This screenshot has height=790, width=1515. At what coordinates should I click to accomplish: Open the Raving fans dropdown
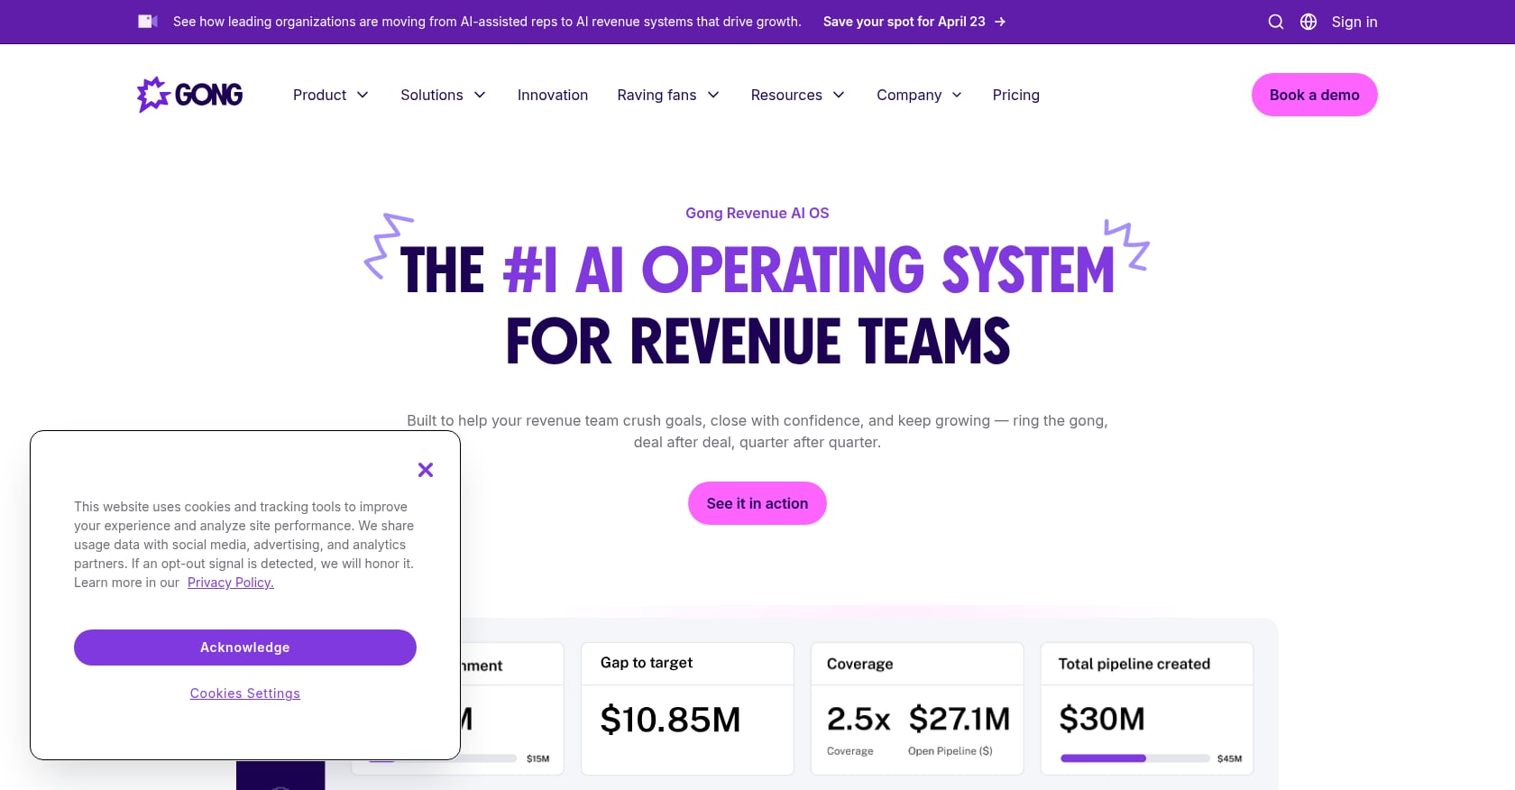[x=668, y=95]
